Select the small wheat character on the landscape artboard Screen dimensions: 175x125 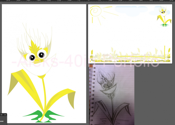(164, 16)
